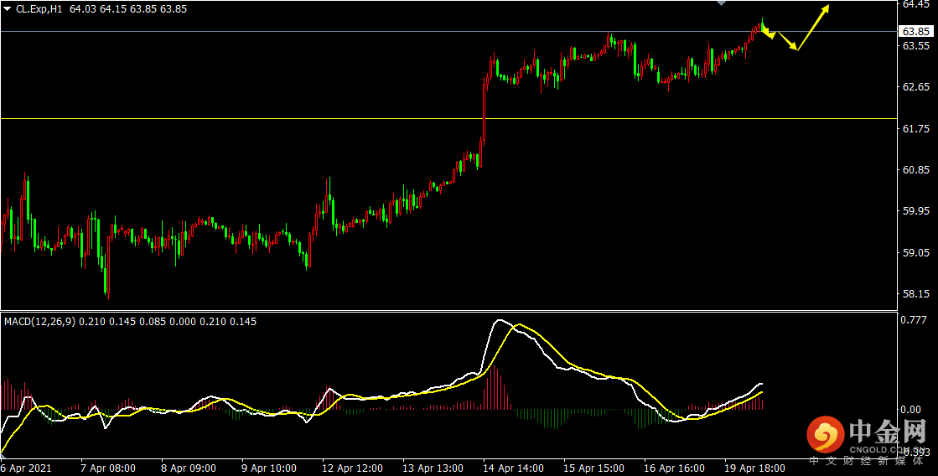This screenshot has width=938, height=476.
Task: Click the 62.65 level on price scale
Action: (915, 87)
